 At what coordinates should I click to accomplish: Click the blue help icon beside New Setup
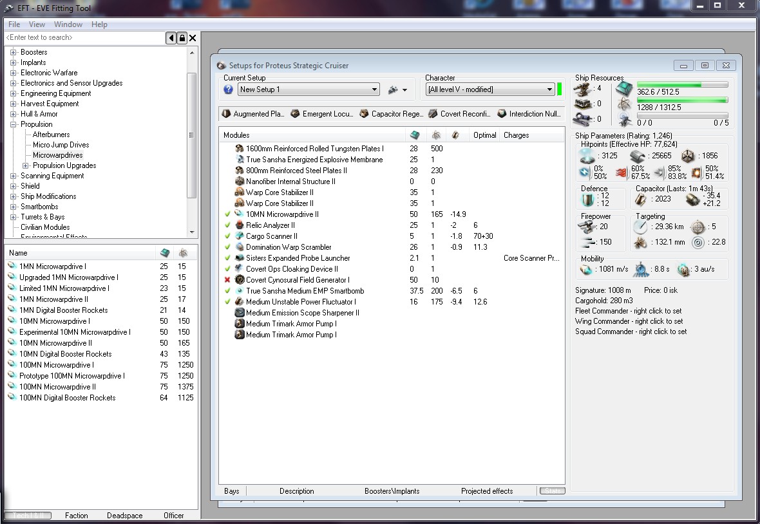click(228, 89)
